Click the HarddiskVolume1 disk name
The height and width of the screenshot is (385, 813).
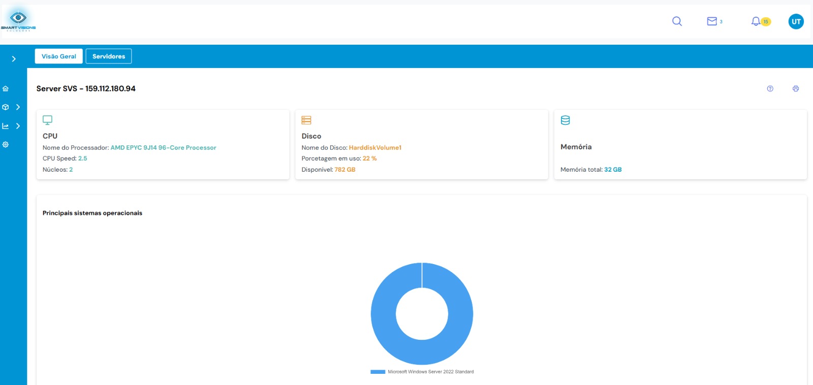coord(375,148)
